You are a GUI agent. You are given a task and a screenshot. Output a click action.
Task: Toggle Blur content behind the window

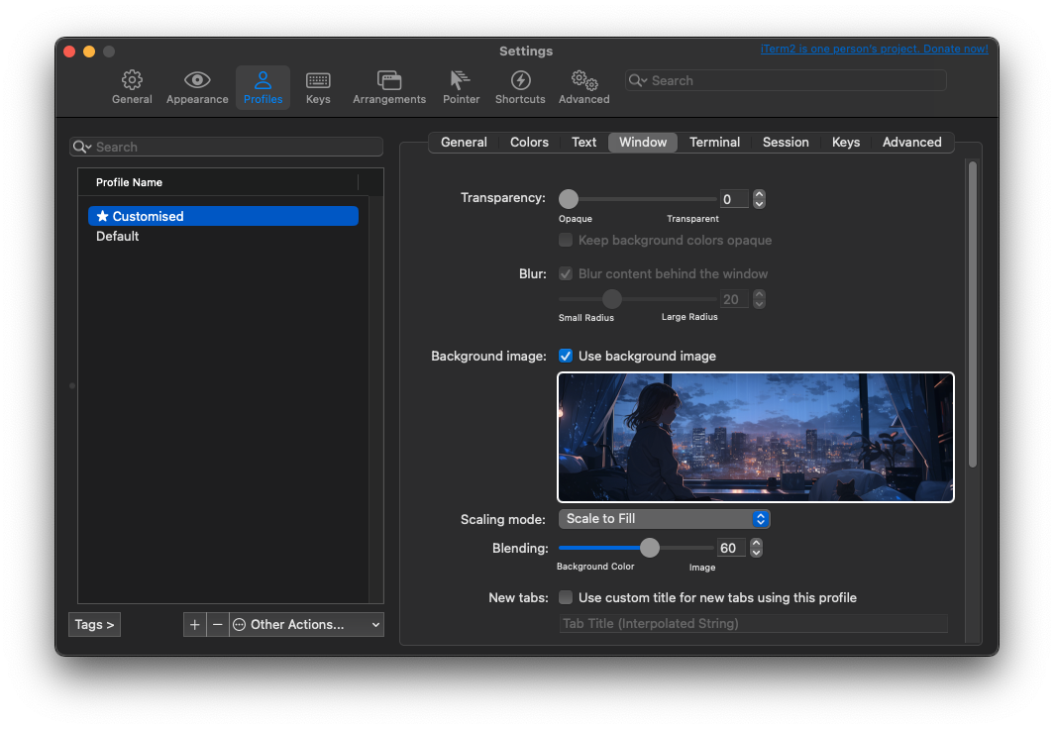[x=566, y=273]
